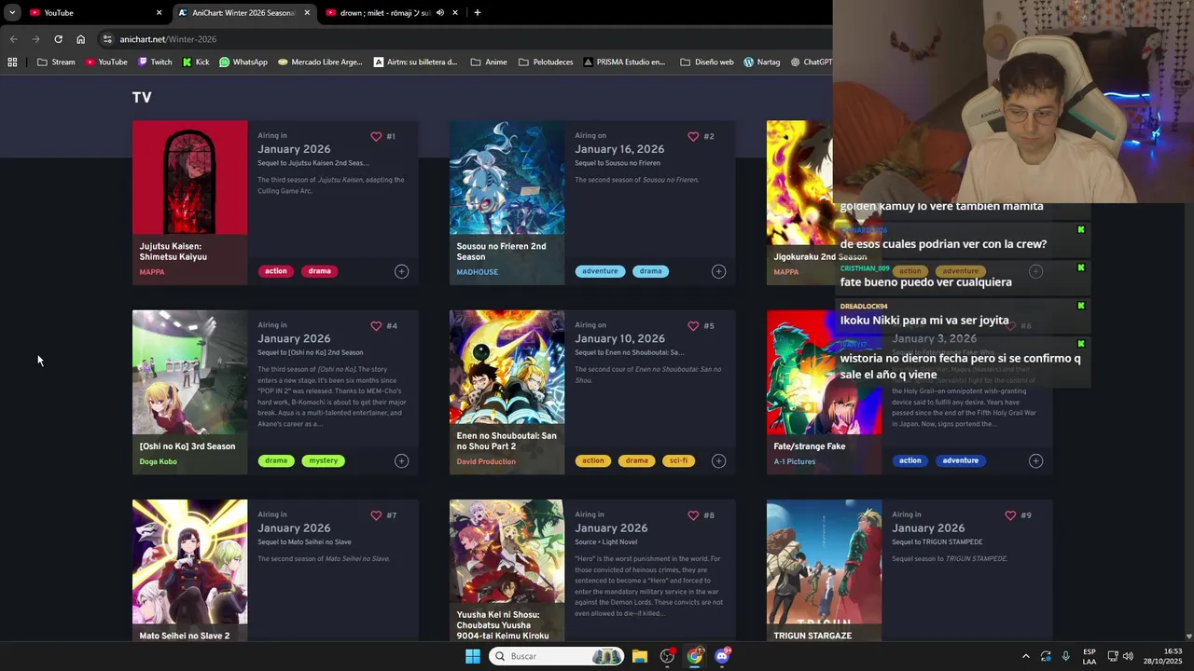Open Jujutsu Kaisen cover thumbnail
The height and width of the screenshot is (671, 1194).
coord(190,177)
